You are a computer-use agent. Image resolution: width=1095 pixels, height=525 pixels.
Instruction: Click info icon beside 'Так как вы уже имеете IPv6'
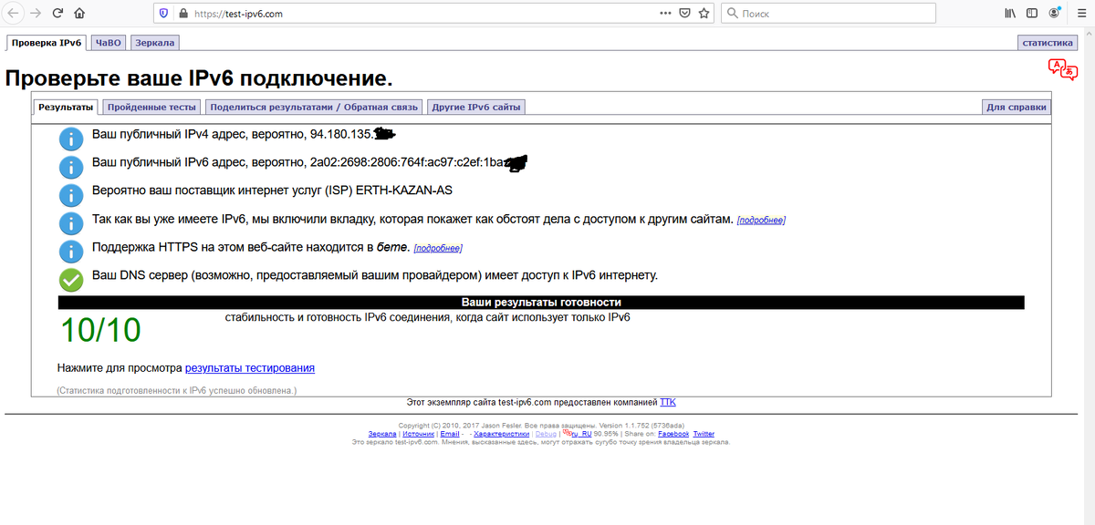click(x=71, y=223)
